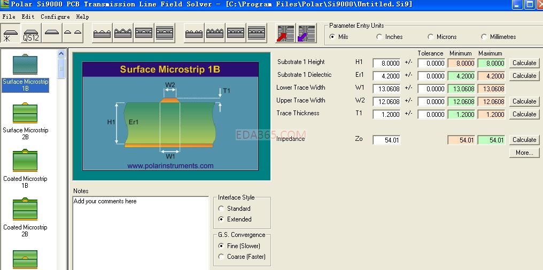Open the Configure menu
This screenshot has height=270, width=543.
(55, 17)
